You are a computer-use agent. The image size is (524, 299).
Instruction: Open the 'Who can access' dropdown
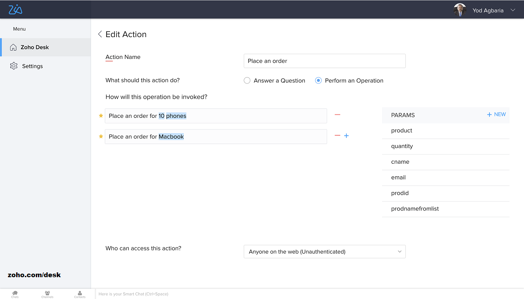coord(324,251)
